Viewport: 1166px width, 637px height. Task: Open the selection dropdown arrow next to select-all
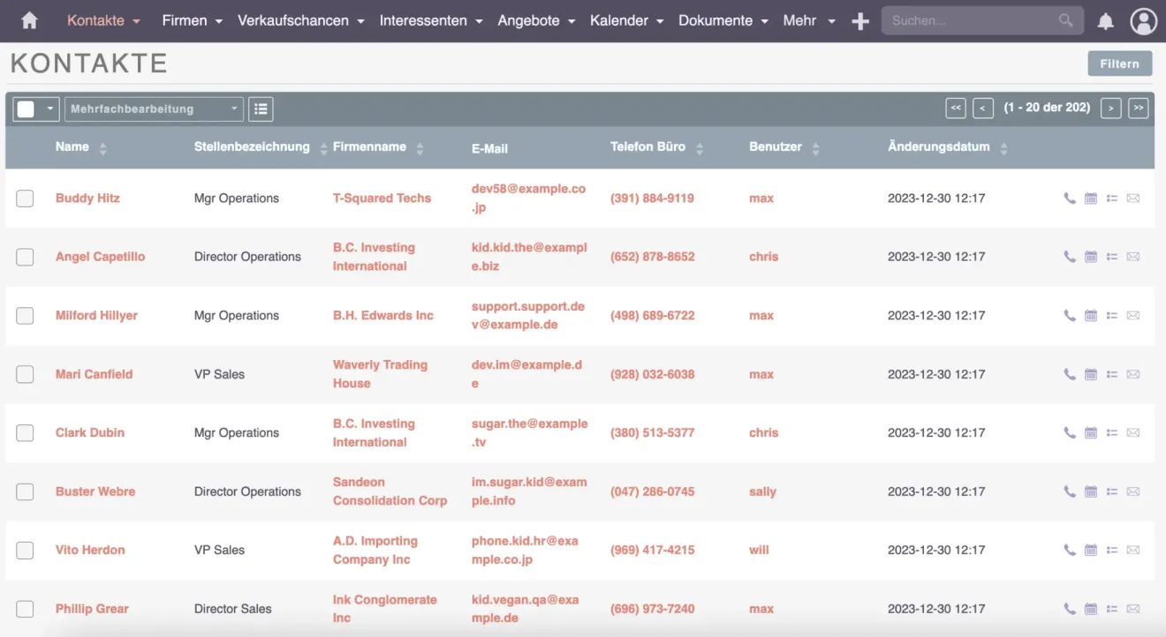(x=49, y=108)
